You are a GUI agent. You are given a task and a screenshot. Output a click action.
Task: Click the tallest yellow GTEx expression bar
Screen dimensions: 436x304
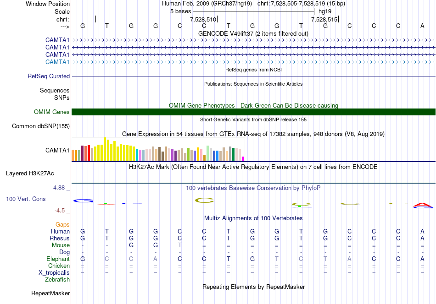coord(105,149)
